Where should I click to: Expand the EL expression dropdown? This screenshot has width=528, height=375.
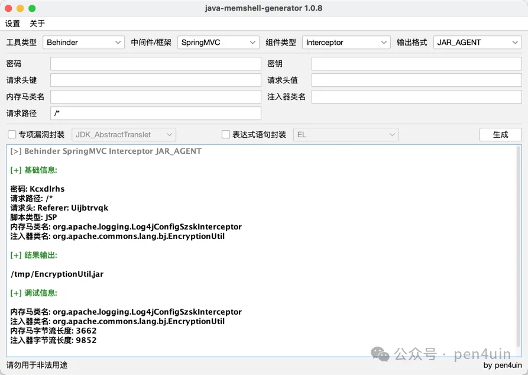346,135
